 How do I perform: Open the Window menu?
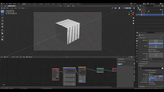coord(15,4)
